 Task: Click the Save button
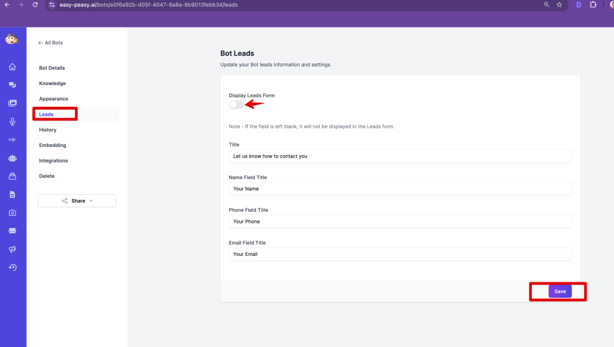(559, 291)
